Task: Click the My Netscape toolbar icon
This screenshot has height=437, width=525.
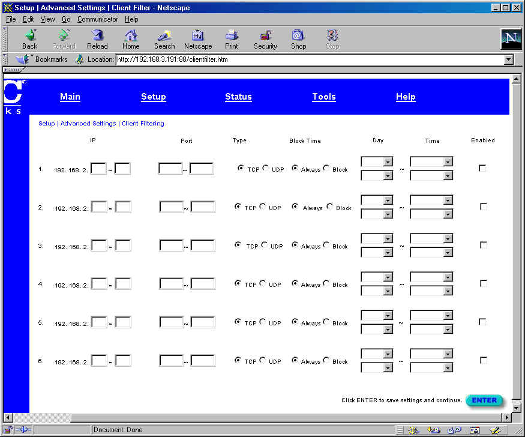Action: point(197,35)
